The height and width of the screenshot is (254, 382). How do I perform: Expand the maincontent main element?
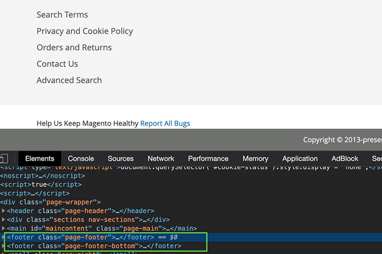point(4,229)
